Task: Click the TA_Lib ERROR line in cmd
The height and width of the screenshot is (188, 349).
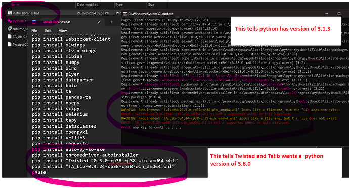Action: point(205,123)
